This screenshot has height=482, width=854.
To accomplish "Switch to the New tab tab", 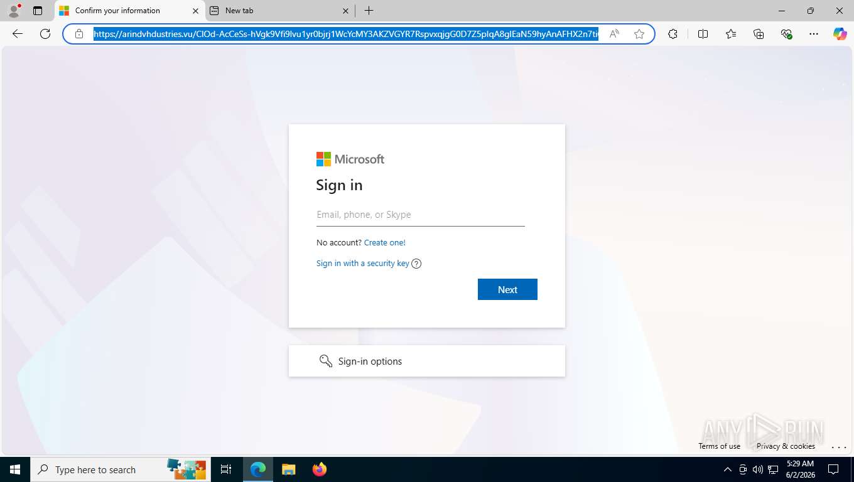I will coord(279,11).
